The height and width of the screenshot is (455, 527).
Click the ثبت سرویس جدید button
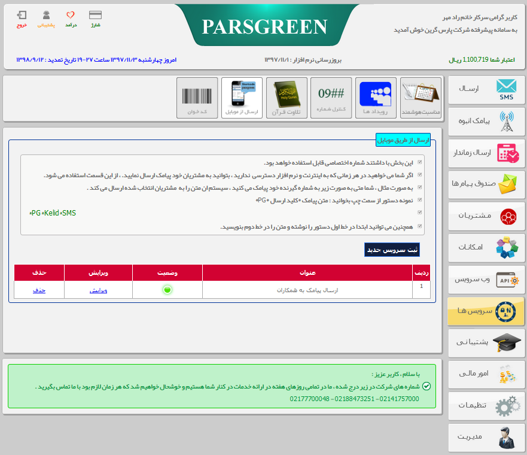tap(392, 250)
